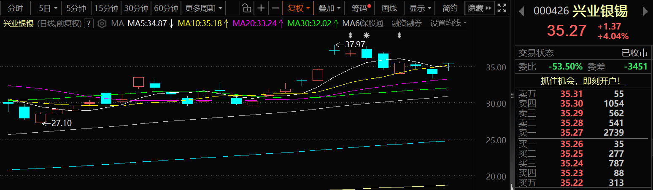Zoom out the chart with minus button
This screenshot has height=190, width=653.
pos(275,8)
